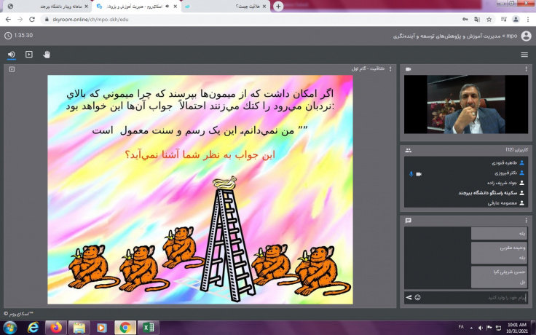The width and height of the screenshot is (536, 335).
Task: Open the users list panel three-dot menu
Action: 526,149
